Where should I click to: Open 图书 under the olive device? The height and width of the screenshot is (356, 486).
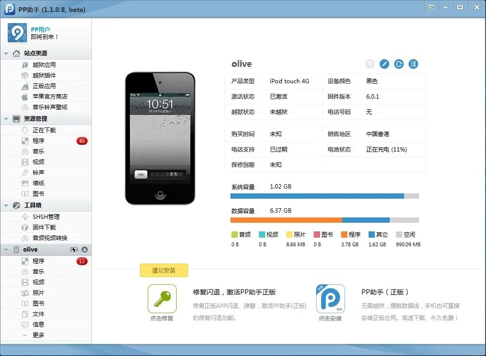46,304
